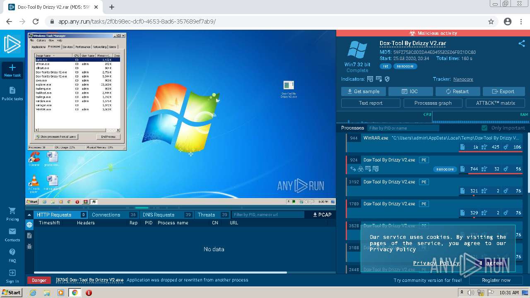Switch to HTTP Requests tab
530x298 pixels.
61,215
